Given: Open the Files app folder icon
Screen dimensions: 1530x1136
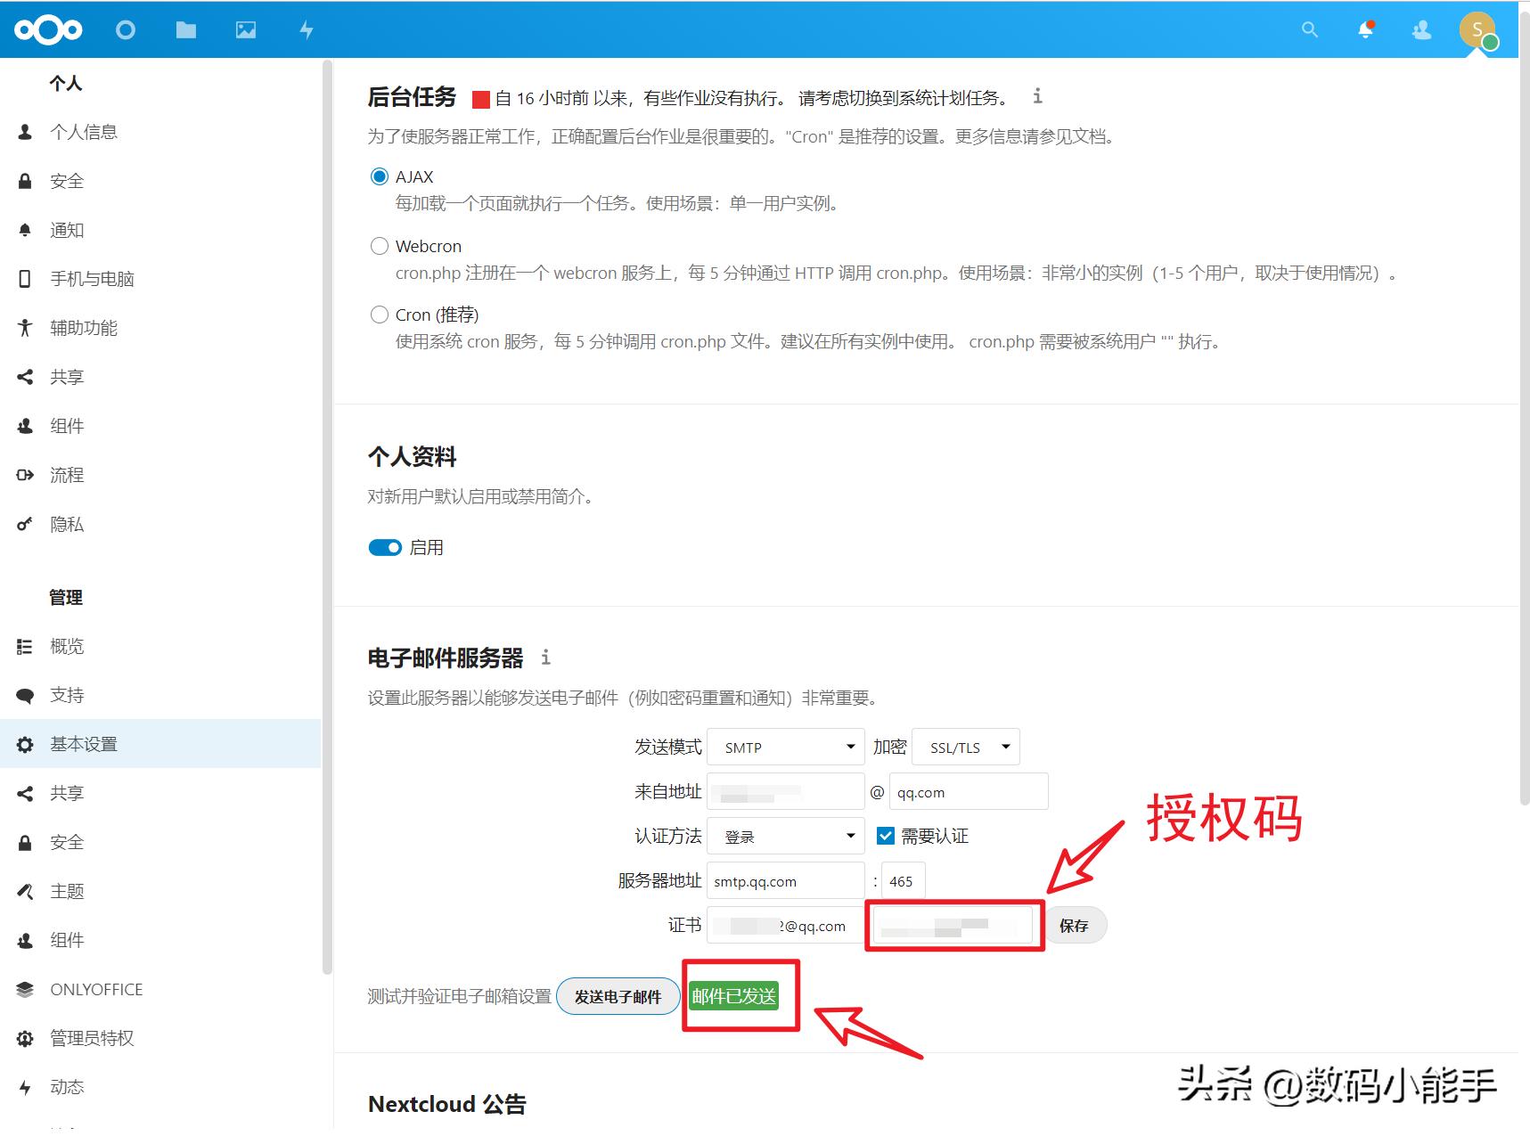Looking at the screenshot, I should point(185,29).
